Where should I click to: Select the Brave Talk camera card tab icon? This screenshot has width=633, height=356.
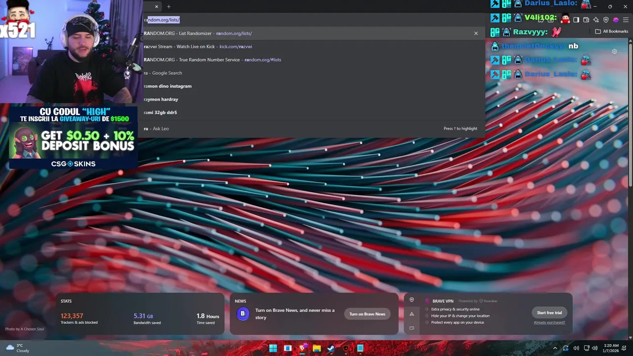click(x=411, y=328)
